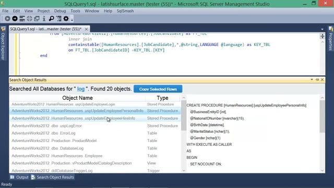This screenshot has width=334, height=188.
Task: Open the active documents list dropdown
Action: tap(322, 29)
